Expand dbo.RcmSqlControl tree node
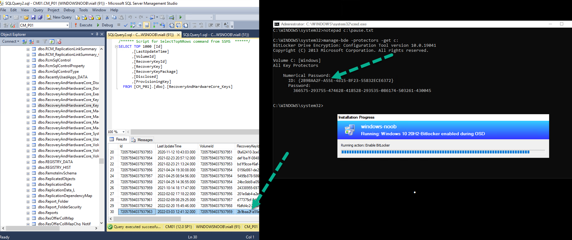This screenshot has height=240, width=572. 28,61
